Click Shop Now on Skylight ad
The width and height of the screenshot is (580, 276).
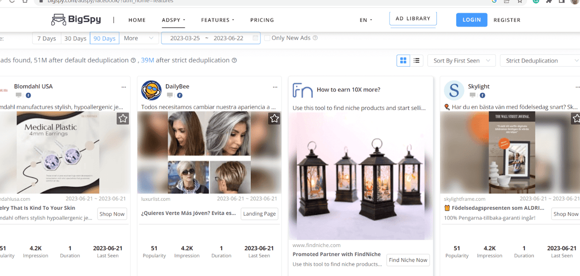click(565, 214)
